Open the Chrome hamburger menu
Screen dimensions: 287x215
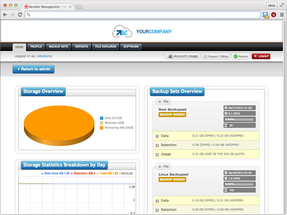coord(282,15)
